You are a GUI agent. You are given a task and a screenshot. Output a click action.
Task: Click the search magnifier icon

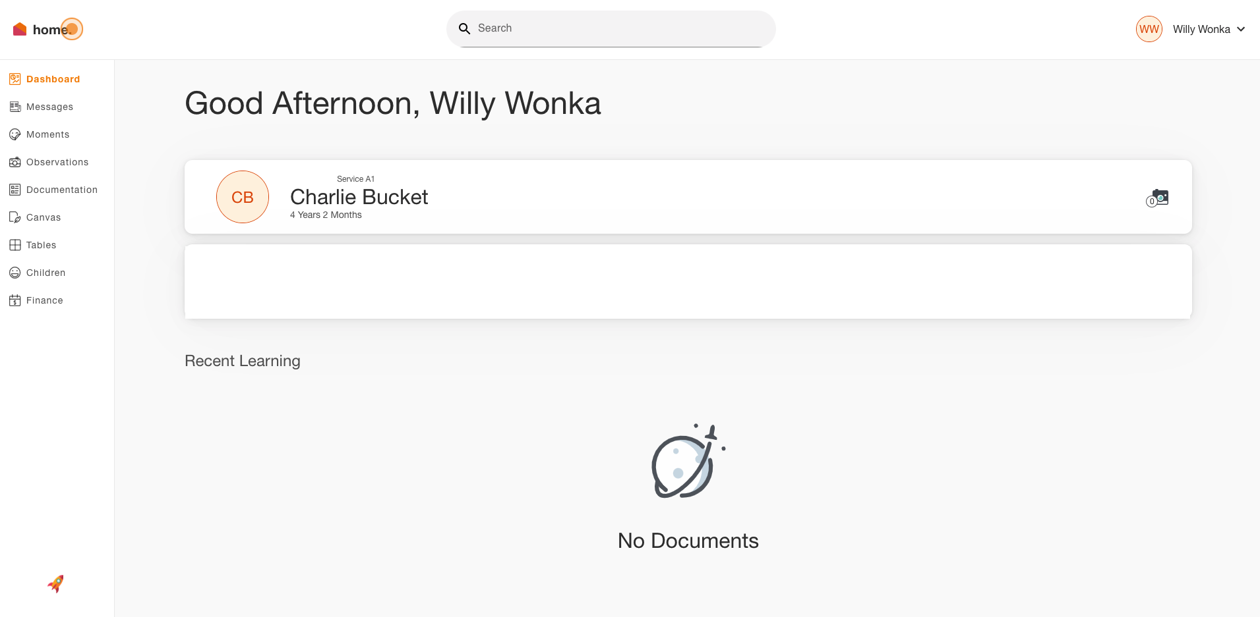(x=464, y=28)
